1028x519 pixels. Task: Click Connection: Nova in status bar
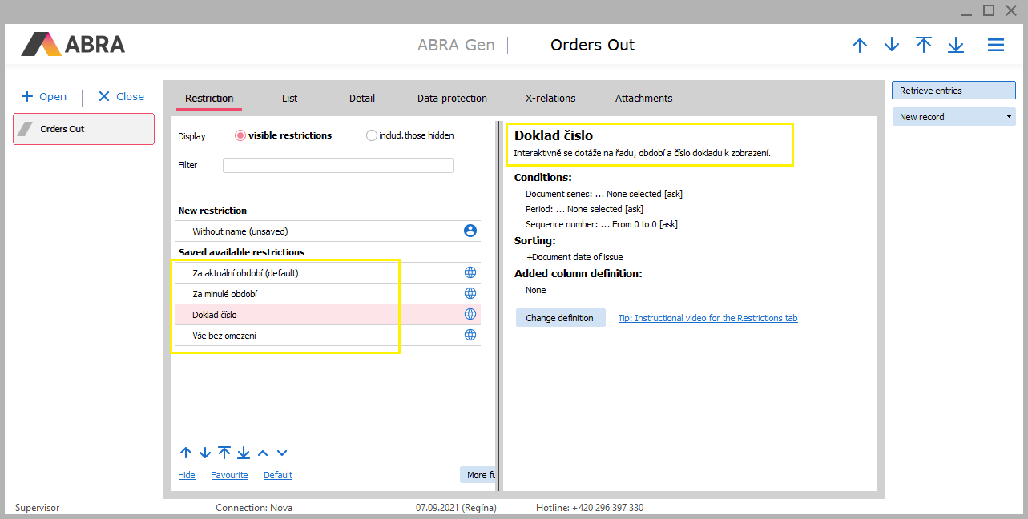[x=254, y=508]
